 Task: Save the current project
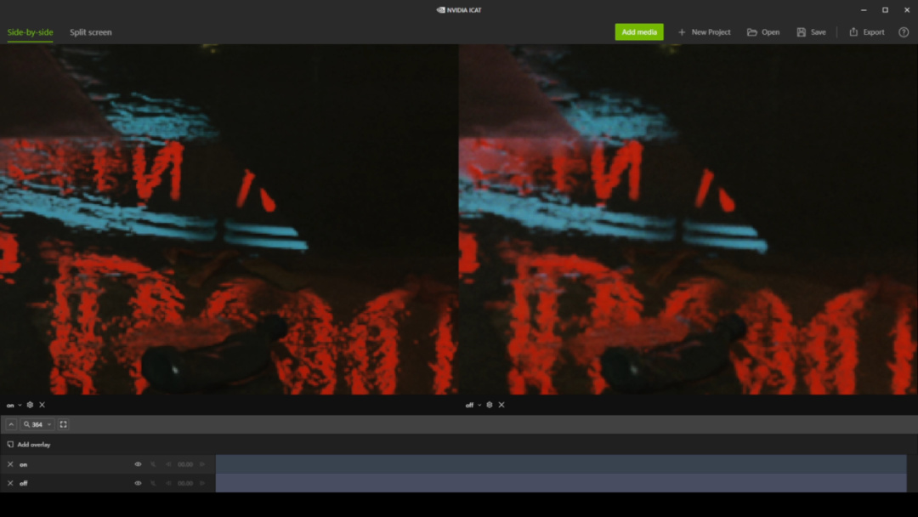pos(811,32)
